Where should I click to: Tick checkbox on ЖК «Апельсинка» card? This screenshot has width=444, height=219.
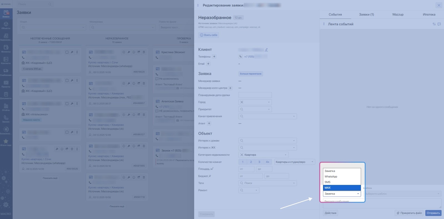pyautogui.click(x=67, y=104)
